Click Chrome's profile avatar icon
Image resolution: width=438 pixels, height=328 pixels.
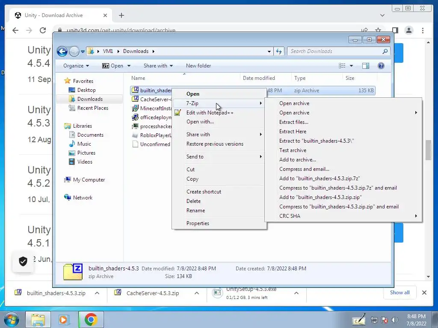pos(408,30)
